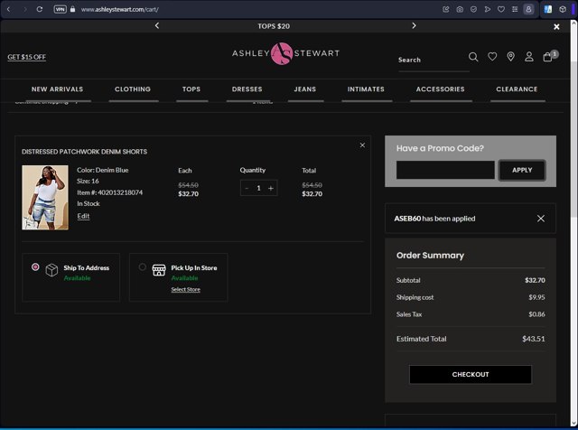Click the browser camera snapshot icon

tap(460, 9)
